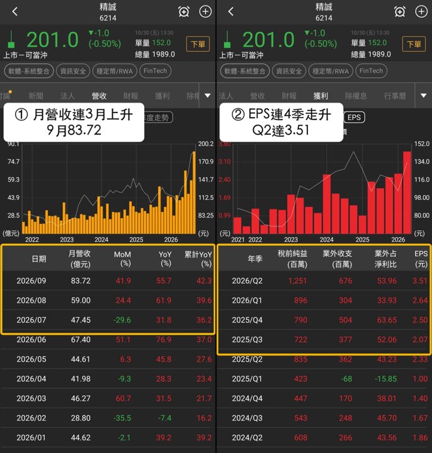Image resolution: width=432 pixels, height=453 pixels.
Task: Select the 2026/Q1 earnings row
Action: point(324,301)
